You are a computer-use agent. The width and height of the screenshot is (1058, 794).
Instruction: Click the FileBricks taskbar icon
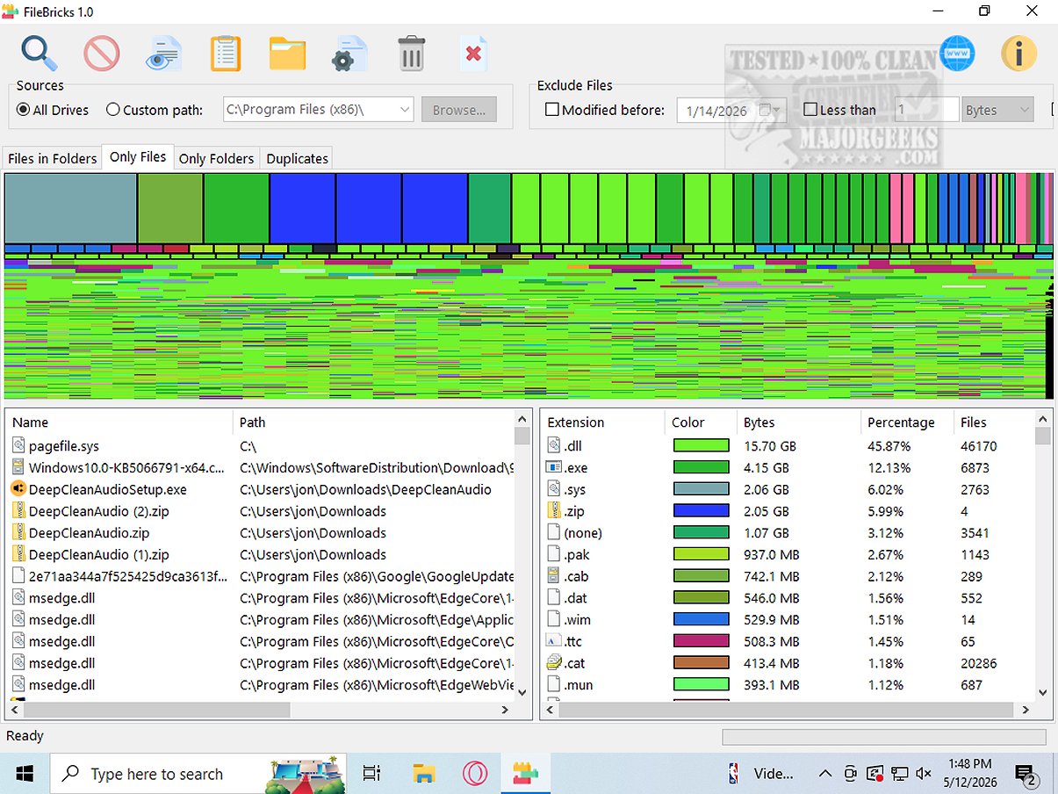[x=526, y=774]
